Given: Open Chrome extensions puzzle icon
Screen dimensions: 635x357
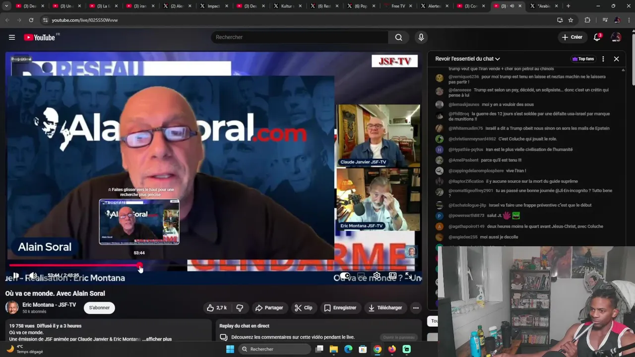Looking at the screenshot, I should pyautogui.click(x=587, y=20).
